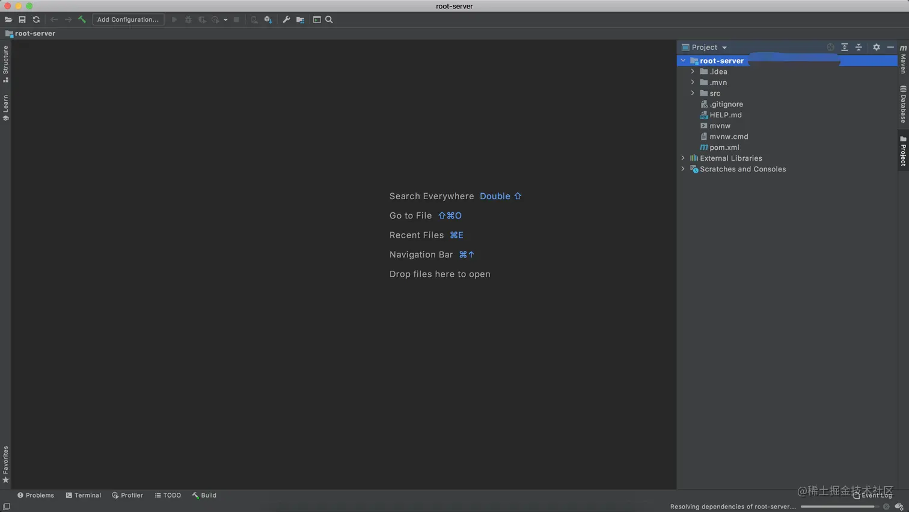Select the mvnw.cmd file

[x=729, y=137]
